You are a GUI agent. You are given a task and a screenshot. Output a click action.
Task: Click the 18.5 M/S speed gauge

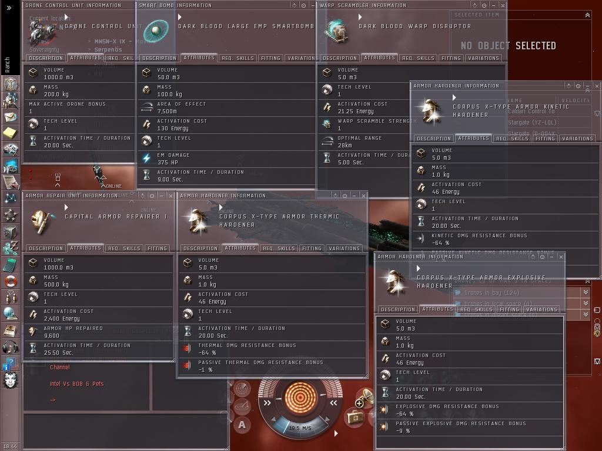coord(300,428)
